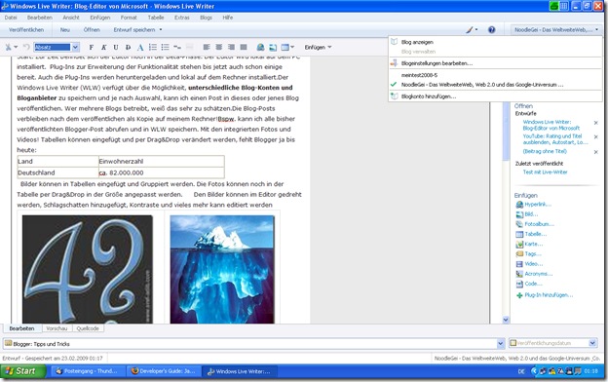This screenshot has width=608, height=382.
Task: Click the 'Tags...' insert link in sidebar
Action: (x=533, y=254)
